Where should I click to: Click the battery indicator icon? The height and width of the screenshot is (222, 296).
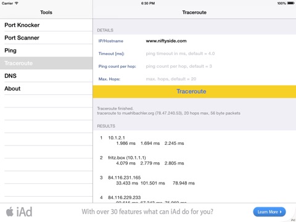tap(291, 3)
